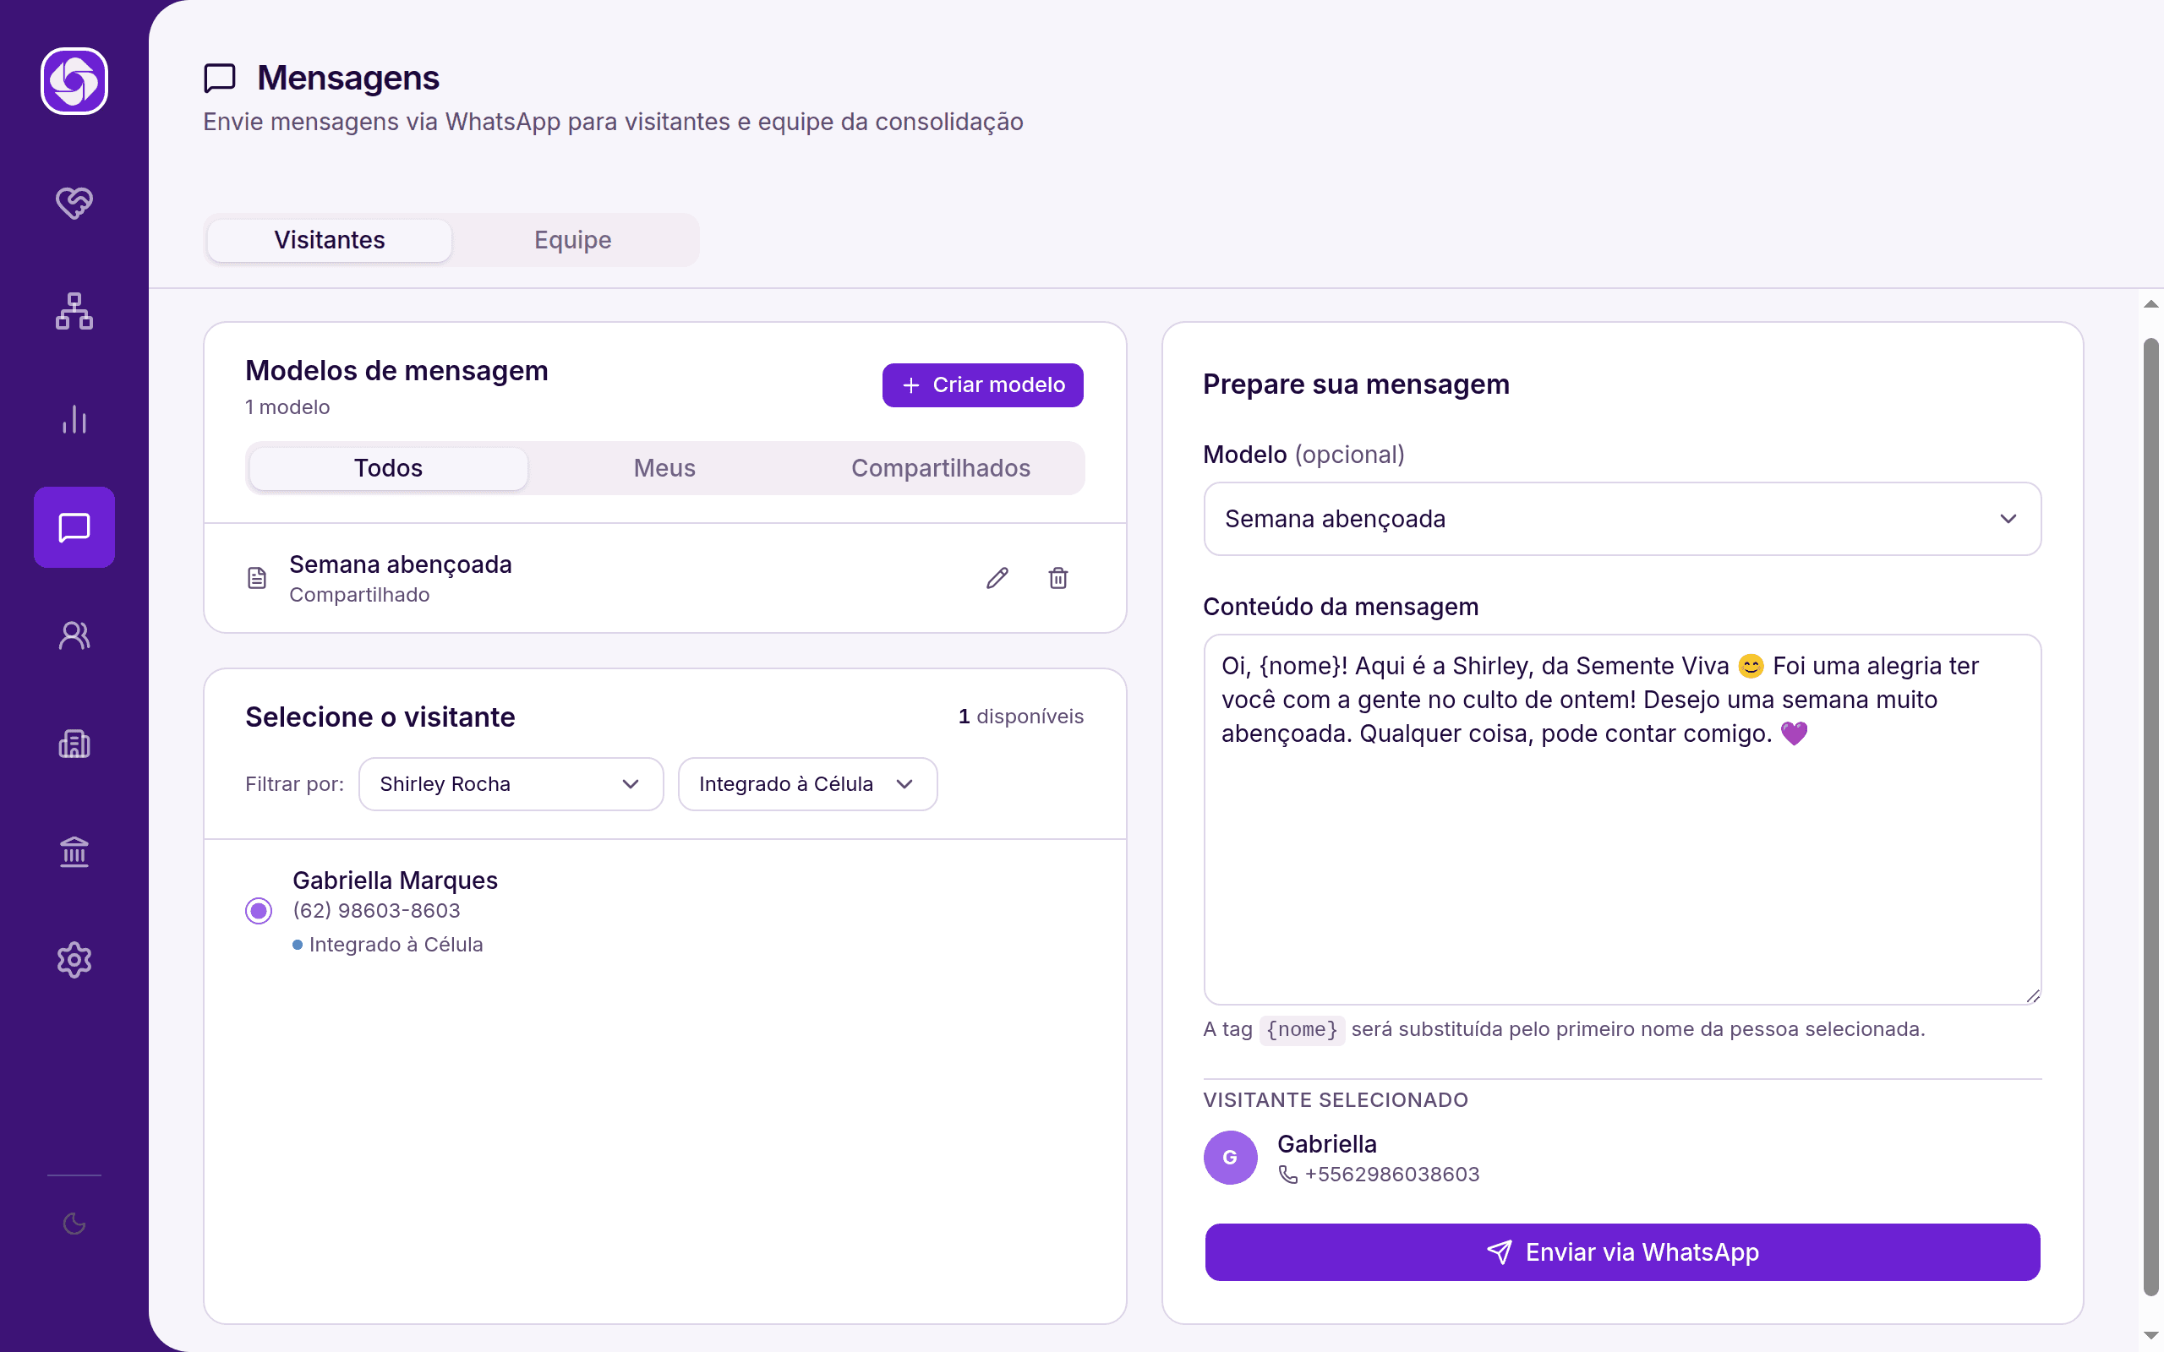Expand the Modelo Semana abençoada dropdown
2164x1352 pixels.
coord(1622,520)
